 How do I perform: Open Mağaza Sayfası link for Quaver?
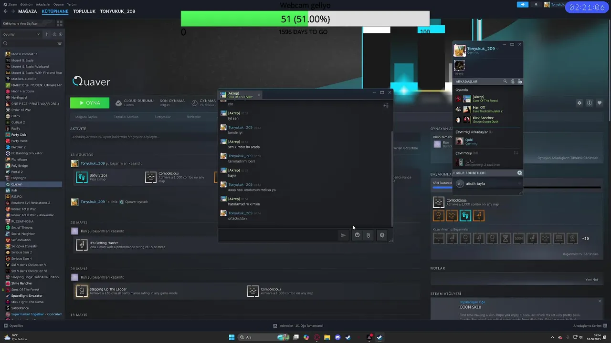tap(86, 117)
